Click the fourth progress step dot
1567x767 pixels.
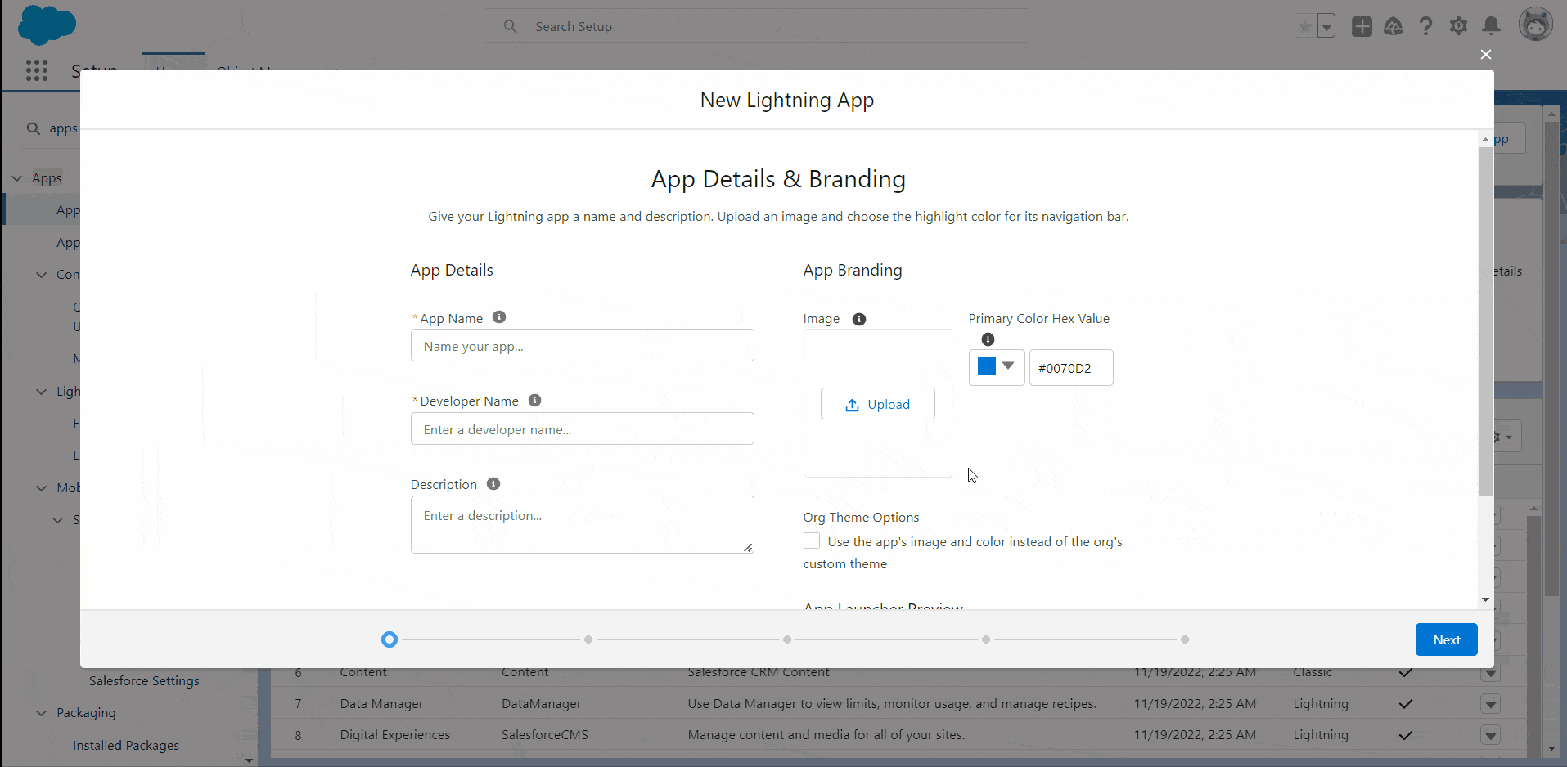point(986,639)
